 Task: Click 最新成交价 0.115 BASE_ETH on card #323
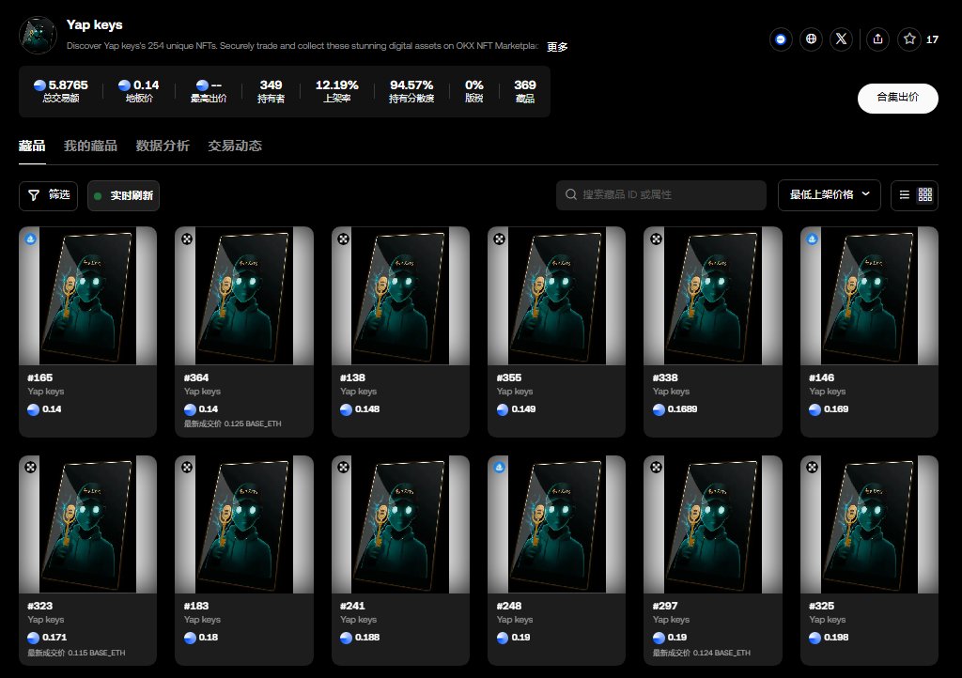(x=76, y=653)
